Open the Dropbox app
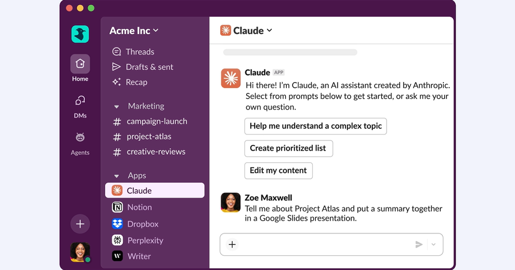Viewport: 515px width, 270px height. pyautogui.click(x=142, y=224)
